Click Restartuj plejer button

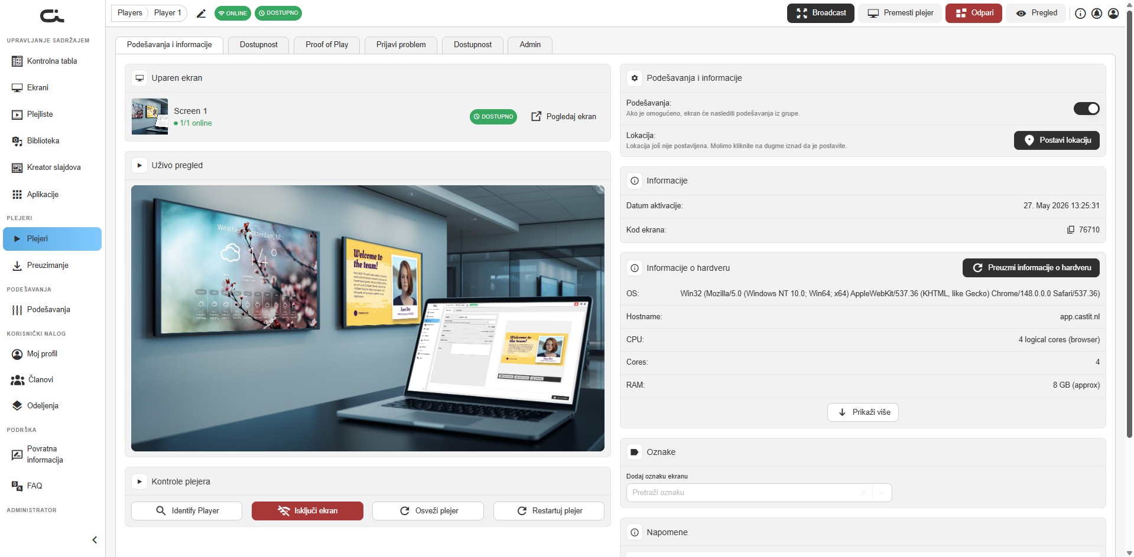549,511
